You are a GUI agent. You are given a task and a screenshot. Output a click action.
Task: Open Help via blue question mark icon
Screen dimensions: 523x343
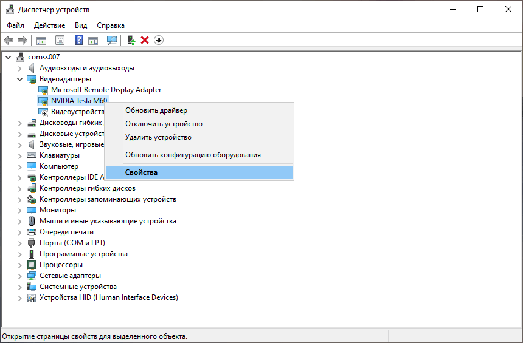pyautogui.click(x=78, y=40)
